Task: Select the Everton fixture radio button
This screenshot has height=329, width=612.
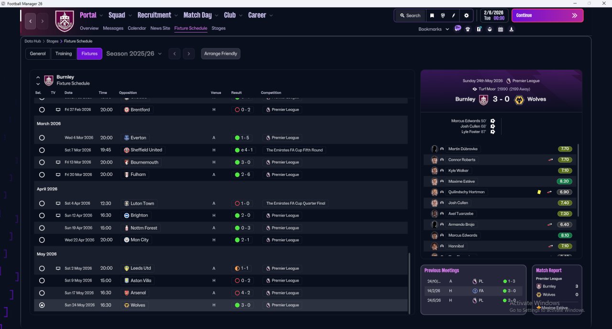Action: tap(42, 138)
